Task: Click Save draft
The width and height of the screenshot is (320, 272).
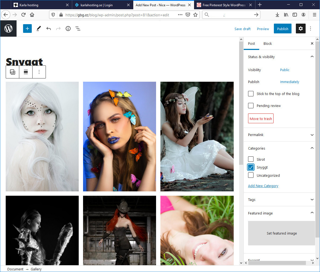Action: [x=242, y=29]
